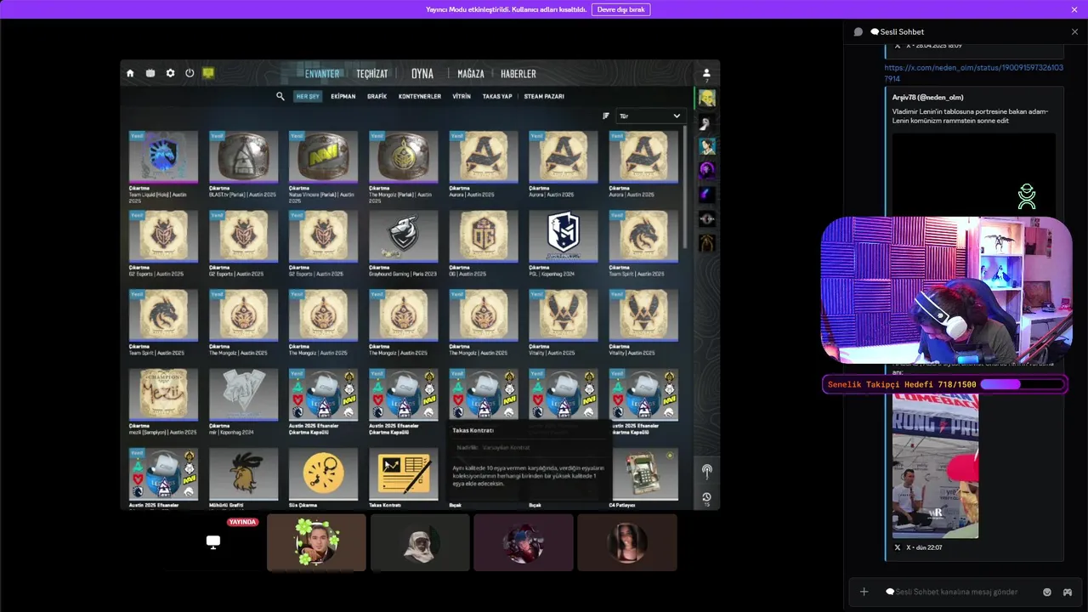Select the EKİPMAN filter
Screen dimensions: 1088x612
coord(343,96)
